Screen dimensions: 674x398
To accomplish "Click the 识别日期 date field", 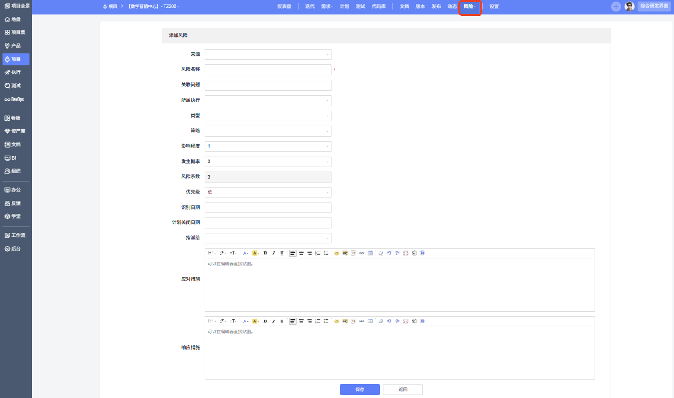I will tap(268, 207).
